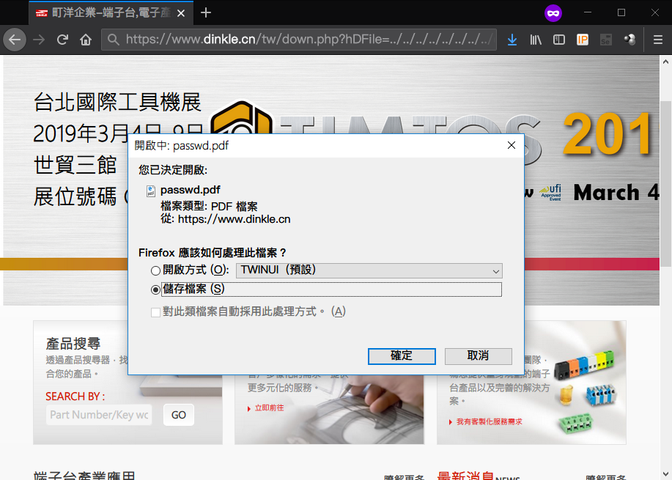Close the passwd.pdf dialog with X
The width and height of the screenshot is (672, 480).
512,145
